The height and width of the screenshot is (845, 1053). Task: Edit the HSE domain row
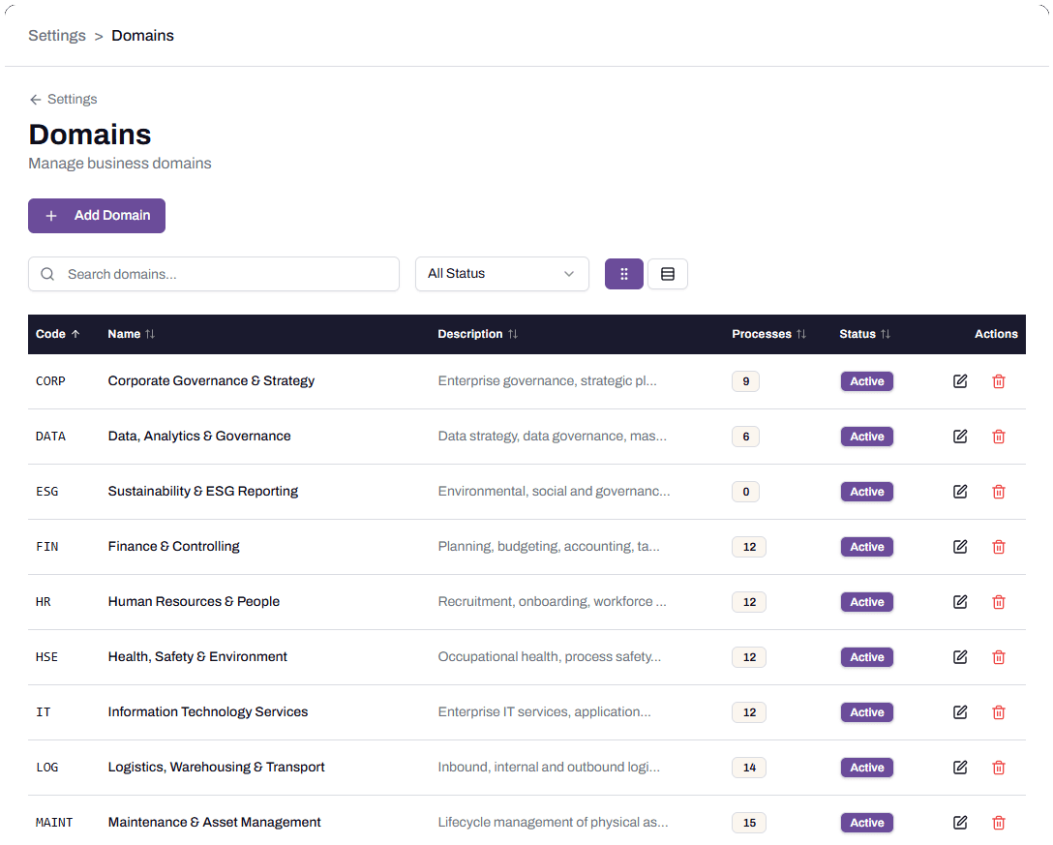[x=960, y=656]
